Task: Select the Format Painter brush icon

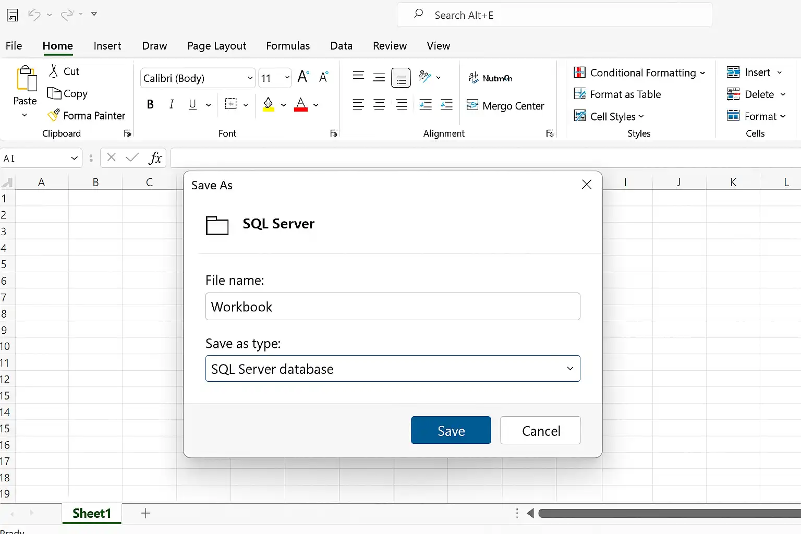Action: coord(53,115)
